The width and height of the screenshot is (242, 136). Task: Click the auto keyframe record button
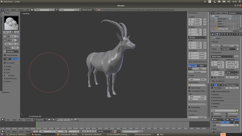[115, 131]
